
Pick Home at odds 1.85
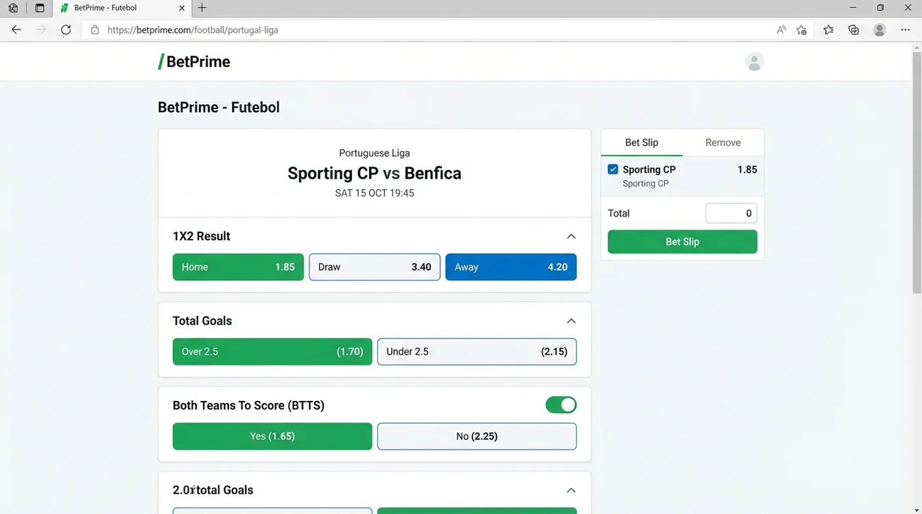click(238, 267)
